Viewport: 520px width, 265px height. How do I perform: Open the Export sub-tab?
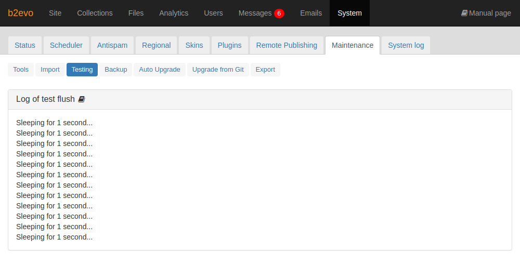click(265, 70)
